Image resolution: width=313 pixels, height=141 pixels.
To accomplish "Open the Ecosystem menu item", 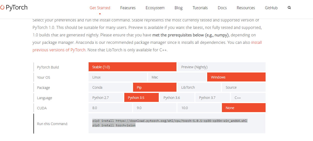I will click(x=155, y=8).
